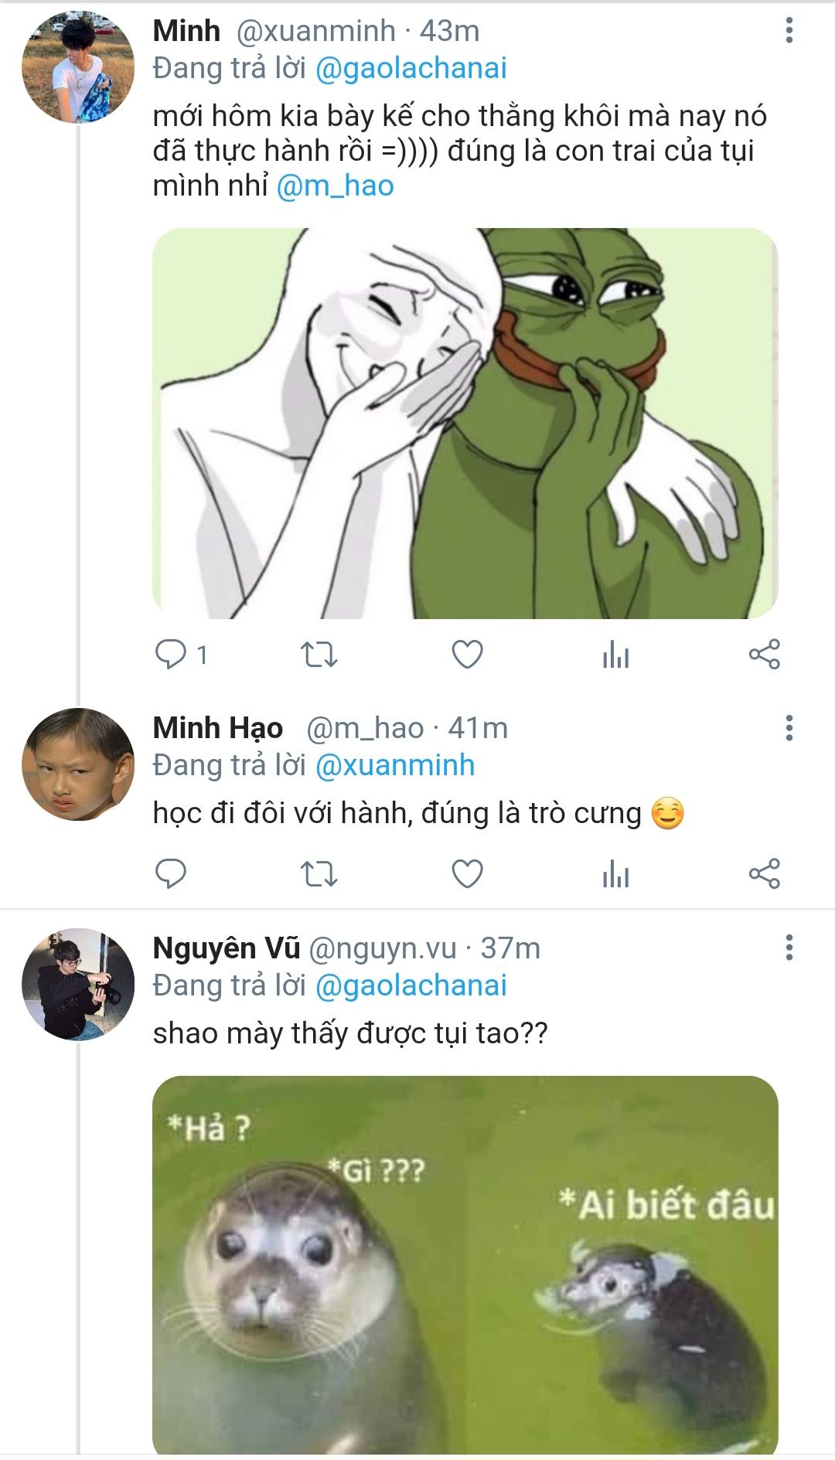Share Minh Hạo's tweet

coord(764,874)
